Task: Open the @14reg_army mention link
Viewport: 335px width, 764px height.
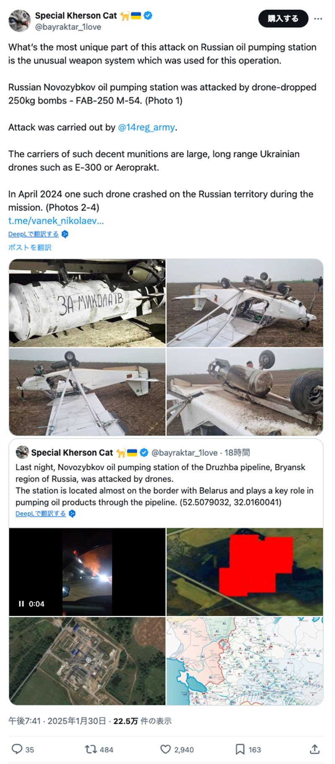Action: [146, 127]
